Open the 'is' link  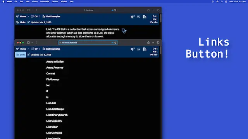47,97
